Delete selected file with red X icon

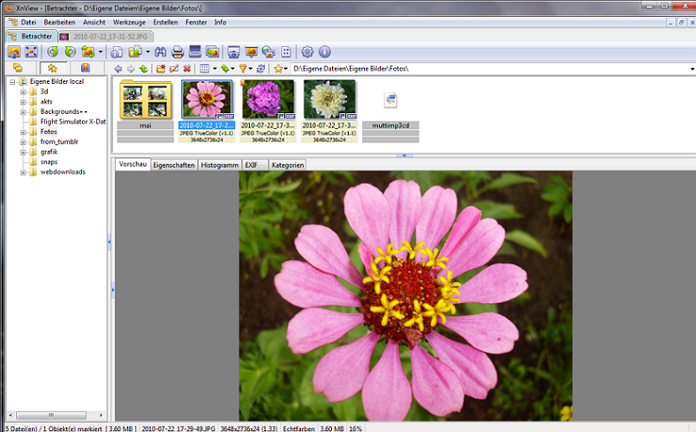(186, 69)
